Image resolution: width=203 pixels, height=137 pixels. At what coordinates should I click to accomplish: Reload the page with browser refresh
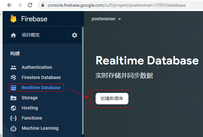[x=30, y=5]
